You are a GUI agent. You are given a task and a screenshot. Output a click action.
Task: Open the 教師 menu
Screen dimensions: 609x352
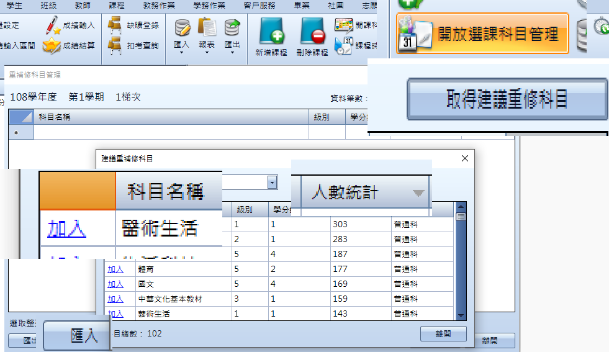point(83,5)
